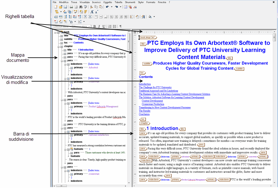Toggle align cell text right
The height and width of the screenshot is (188, 278).
click(x=121, y=17)
